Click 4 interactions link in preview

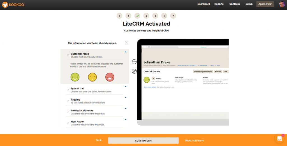point(203,65)
